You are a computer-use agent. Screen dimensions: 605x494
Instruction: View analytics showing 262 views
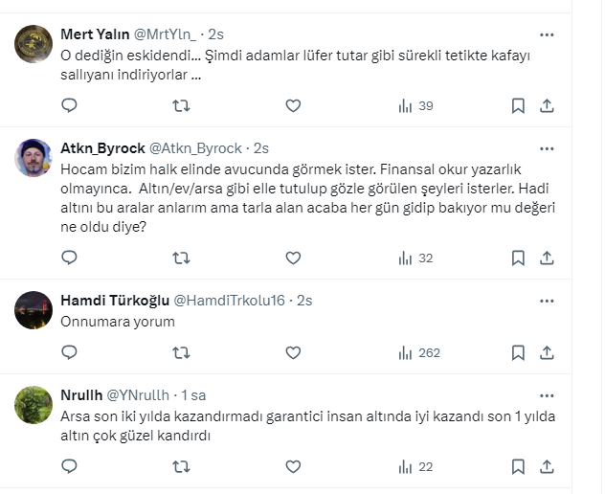click(418, 352)
